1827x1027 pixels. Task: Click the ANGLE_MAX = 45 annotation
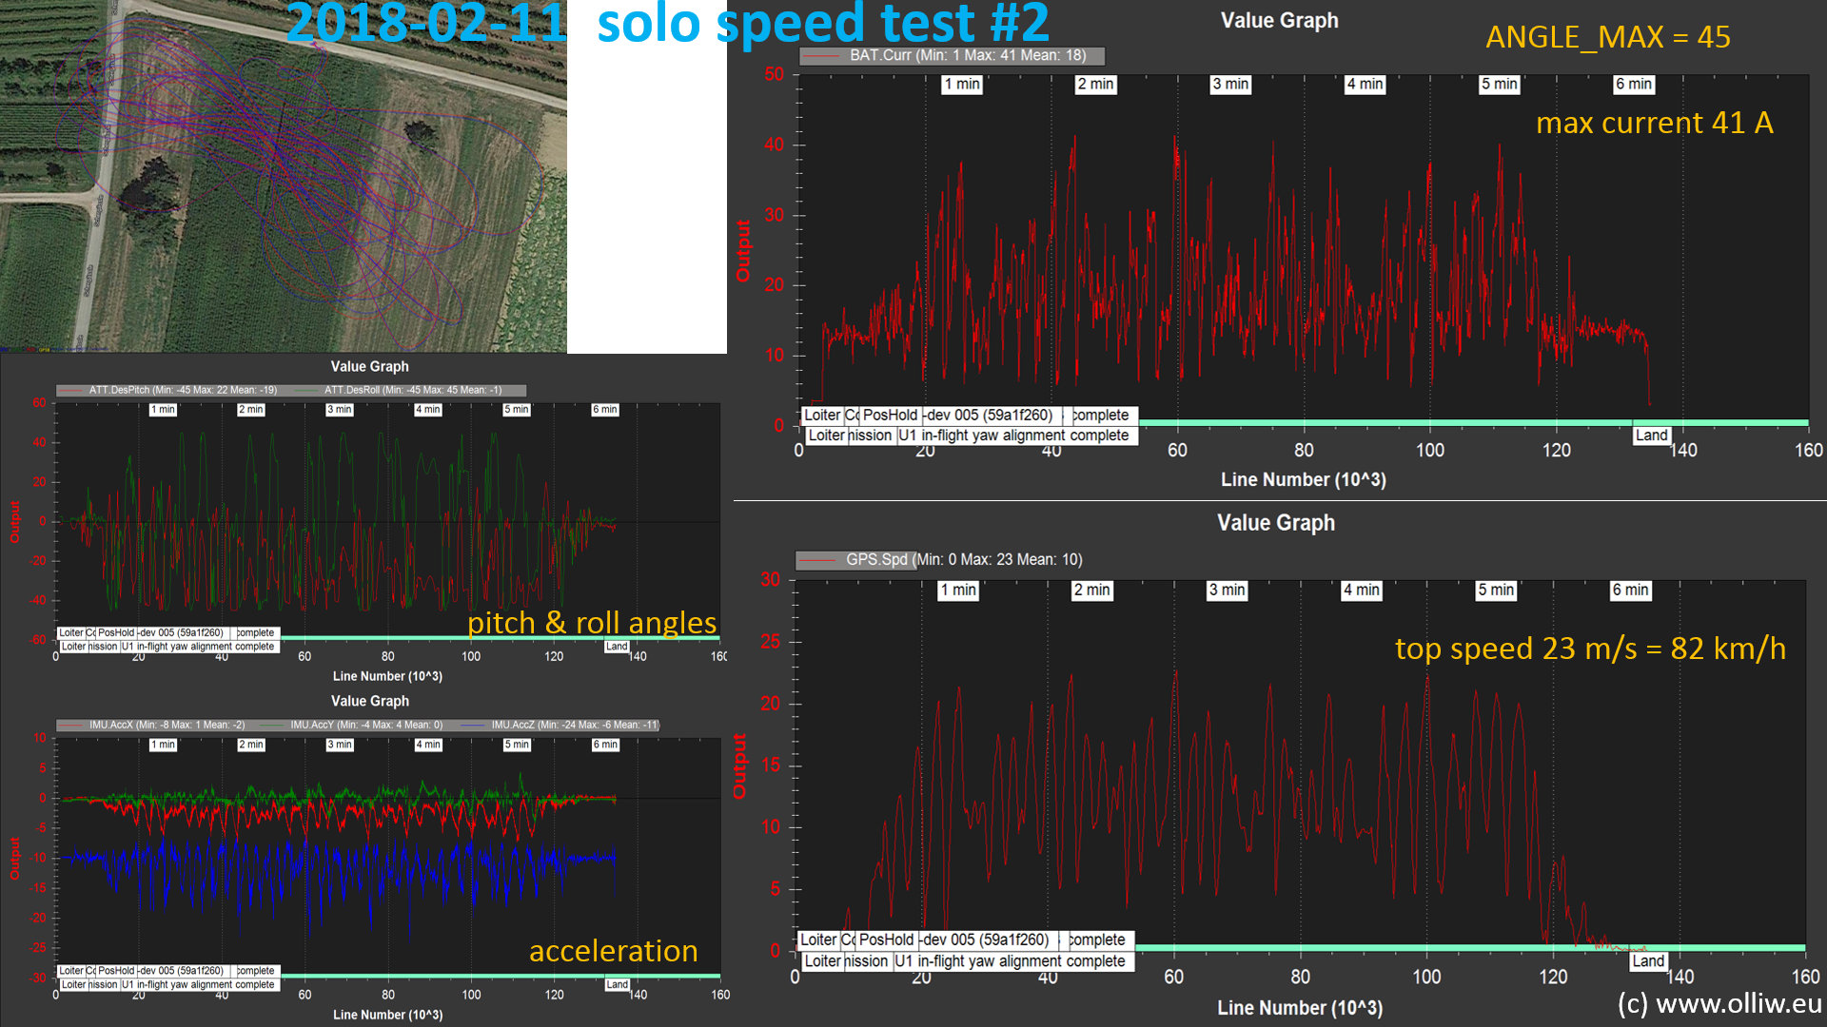(1607, 36)
